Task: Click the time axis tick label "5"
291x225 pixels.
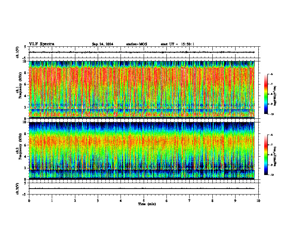Action: [x=144, y=201]
